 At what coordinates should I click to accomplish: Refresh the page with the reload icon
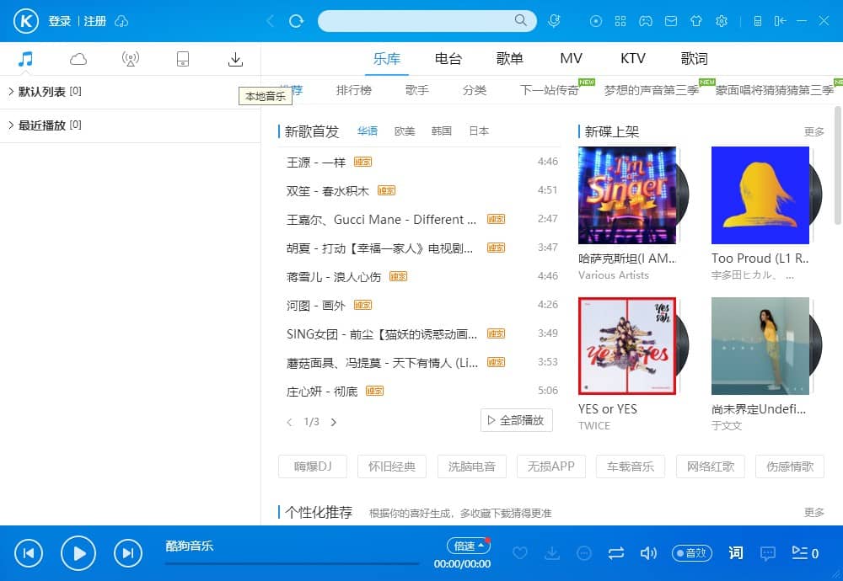tap(296, 21)
